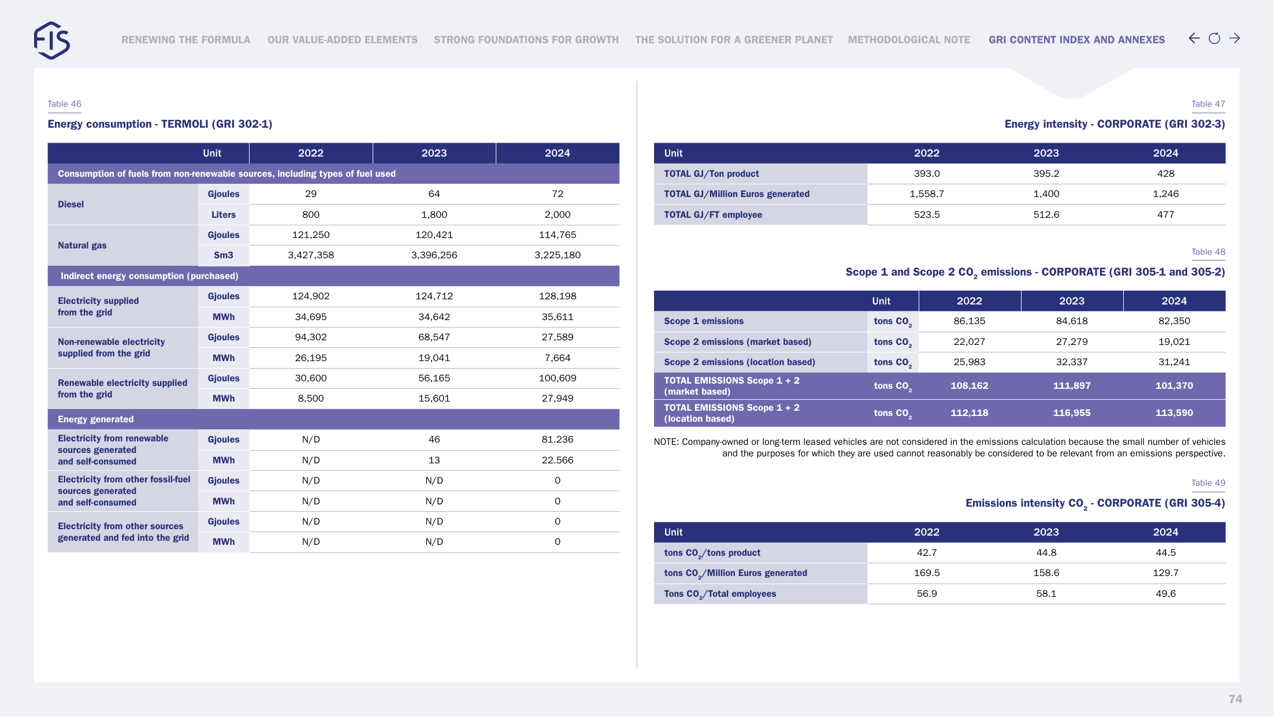Open Our Value-Added Elements section
Screen dimensions: 1274x717
click(x=343, y=40)
